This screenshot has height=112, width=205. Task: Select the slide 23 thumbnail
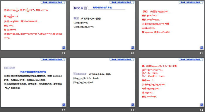click(102, 83)
